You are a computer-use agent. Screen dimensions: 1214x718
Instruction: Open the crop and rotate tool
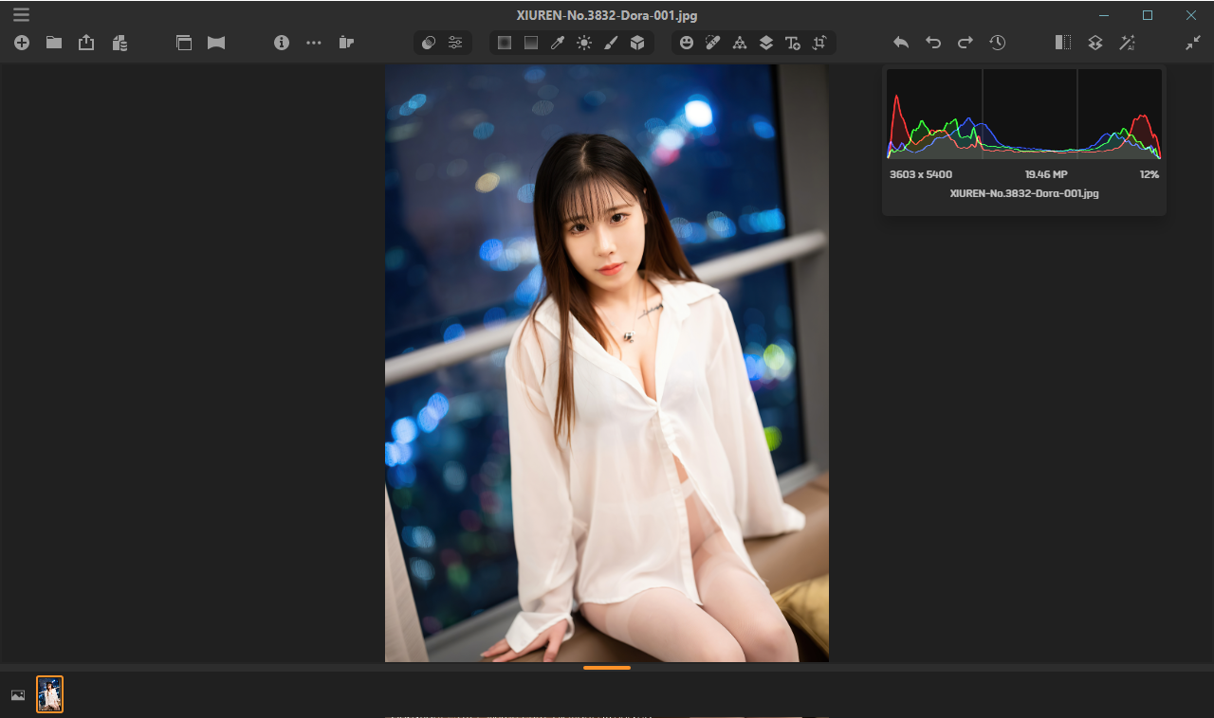click(819, 43)
